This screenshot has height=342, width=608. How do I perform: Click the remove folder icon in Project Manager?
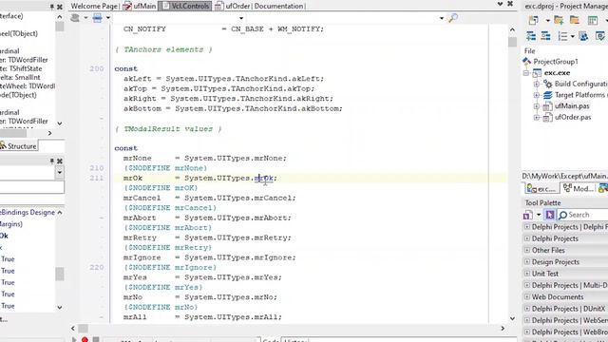click(575, 20)
